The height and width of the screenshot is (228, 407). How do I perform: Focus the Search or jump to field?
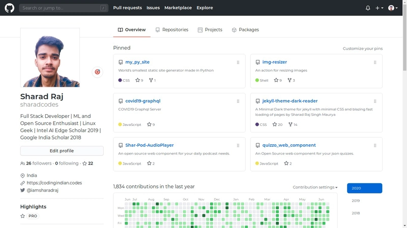(x=64, y=8)
